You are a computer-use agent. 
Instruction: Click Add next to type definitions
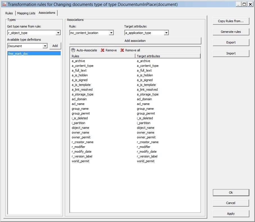click(55, 46)
